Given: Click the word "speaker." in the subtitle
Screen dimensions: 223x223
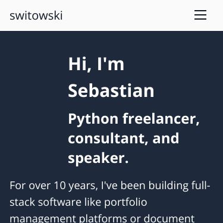Looking at the screenshot, I should [x=98, y=158].
